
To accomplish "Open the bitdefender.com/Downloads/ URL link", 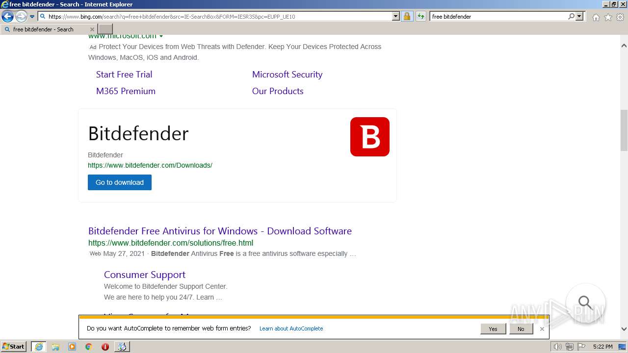I will pyautogui.click(x=150, y=165).
